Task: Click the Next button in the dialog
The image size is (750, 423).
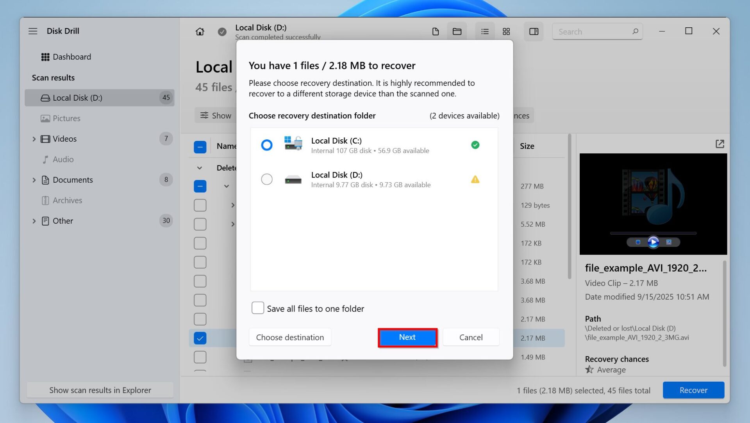Action: pos(407,337)
